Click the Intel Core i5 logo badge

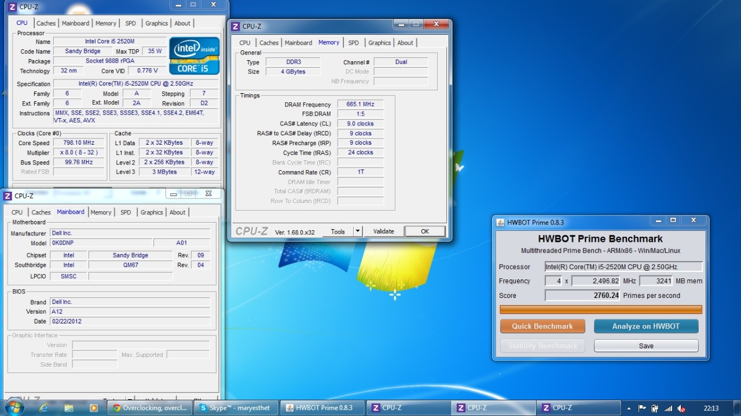[195, 56]
